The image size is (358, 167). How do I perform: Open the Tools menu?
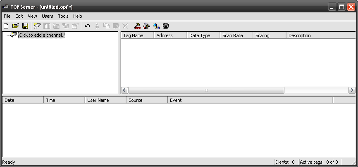coord(63,16)
